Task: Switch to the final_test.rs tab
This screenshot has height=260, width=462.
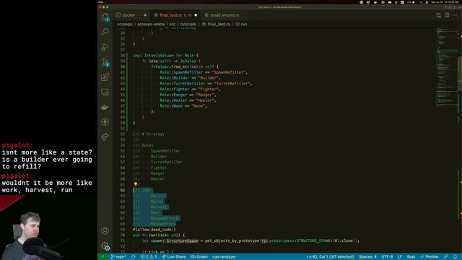Action: click(175, 15)
